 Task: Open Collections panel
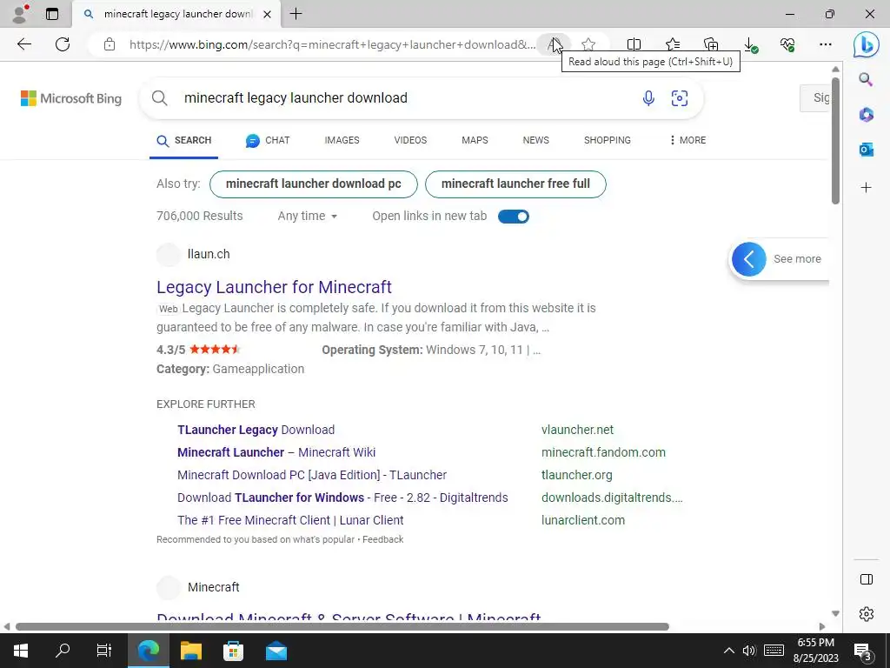point(711,44)
